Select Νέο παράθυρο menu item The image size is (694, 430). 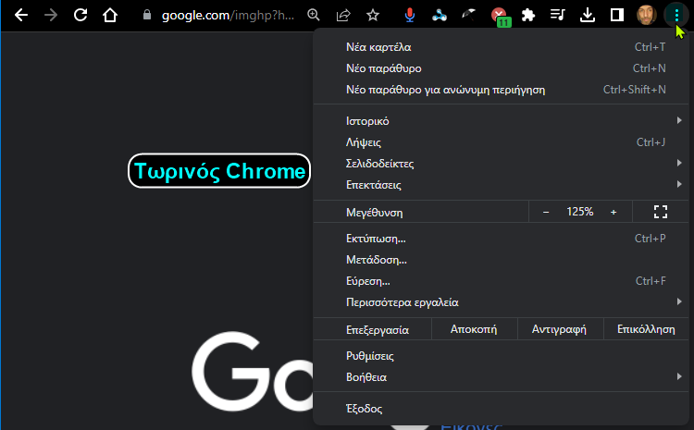click(x=501, y=68)
